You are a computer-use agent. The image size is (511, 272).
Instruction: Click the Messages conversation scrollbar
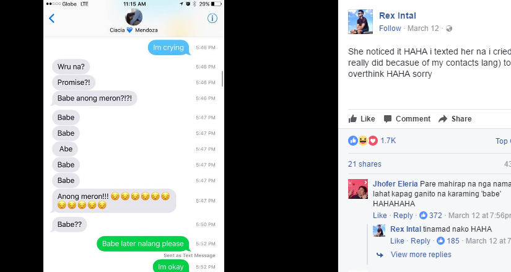[x=222, y=79]
